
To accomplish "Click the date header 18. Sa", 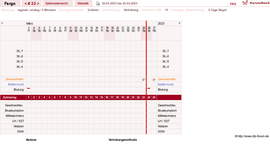I will 107,29.
